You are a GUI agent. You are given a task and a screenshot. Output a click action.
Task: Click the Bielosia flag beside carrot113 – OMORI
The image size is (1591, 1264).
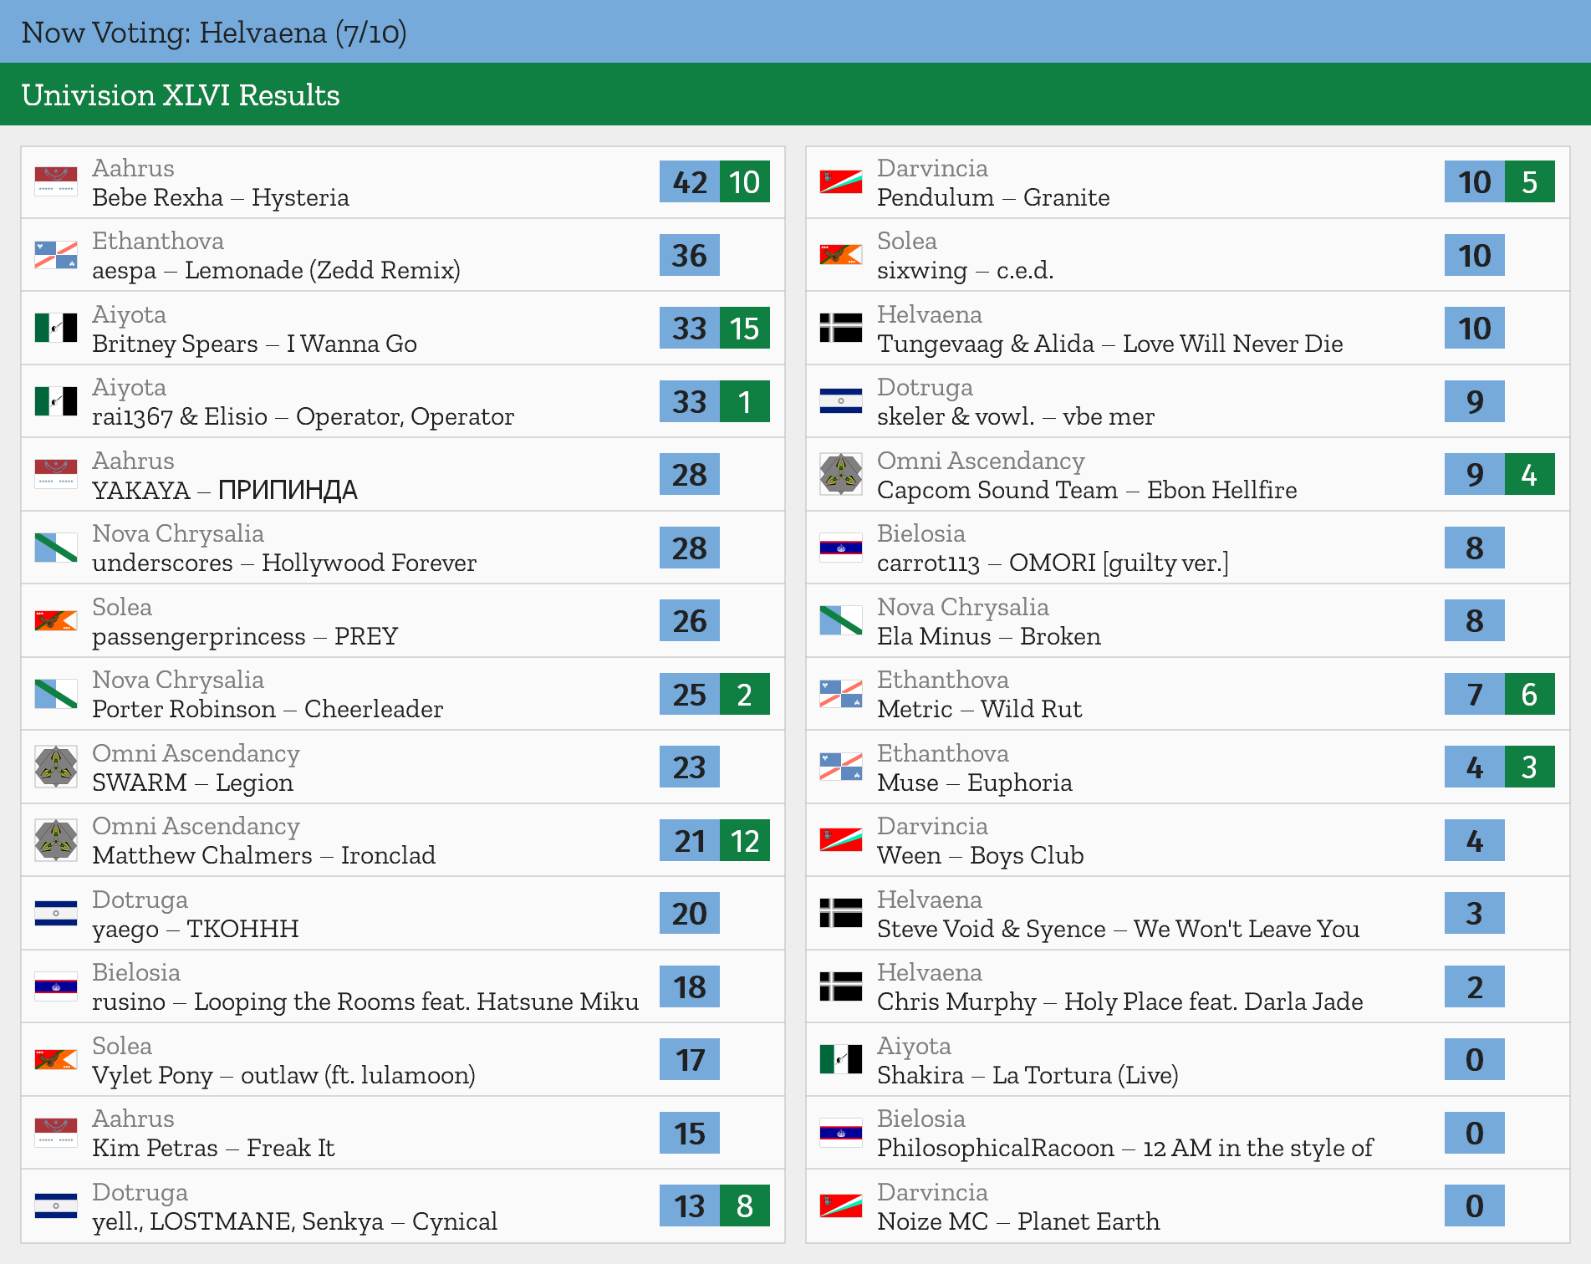[841, 548]
